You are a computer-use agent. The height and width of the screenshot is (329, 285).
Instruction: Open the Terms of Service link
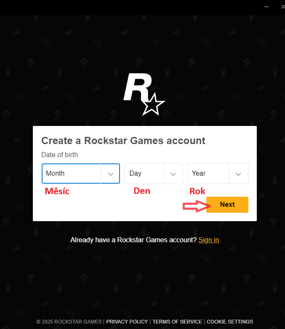pyautogui.click(x=177, y=322)
